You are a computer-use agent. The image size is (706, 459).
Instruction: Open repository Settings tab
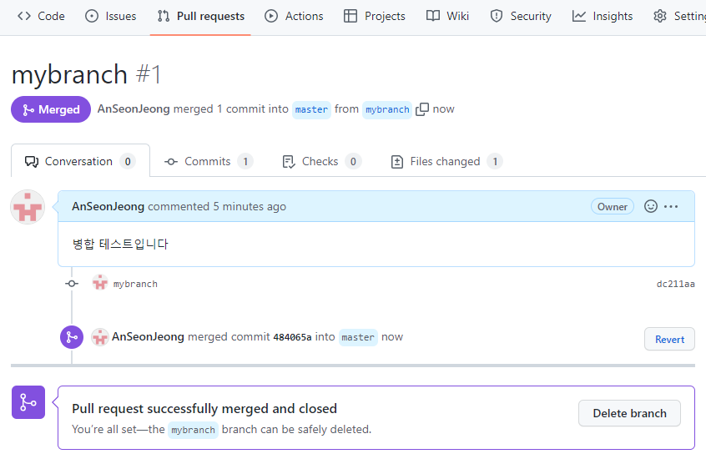[x=679, y=16]
